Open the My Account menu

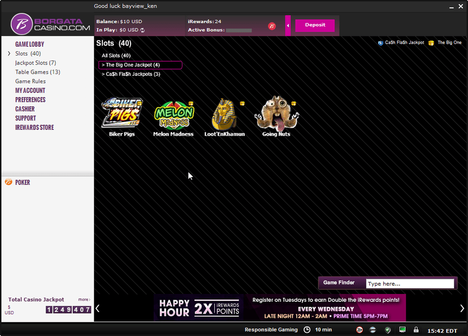(30, 91)
